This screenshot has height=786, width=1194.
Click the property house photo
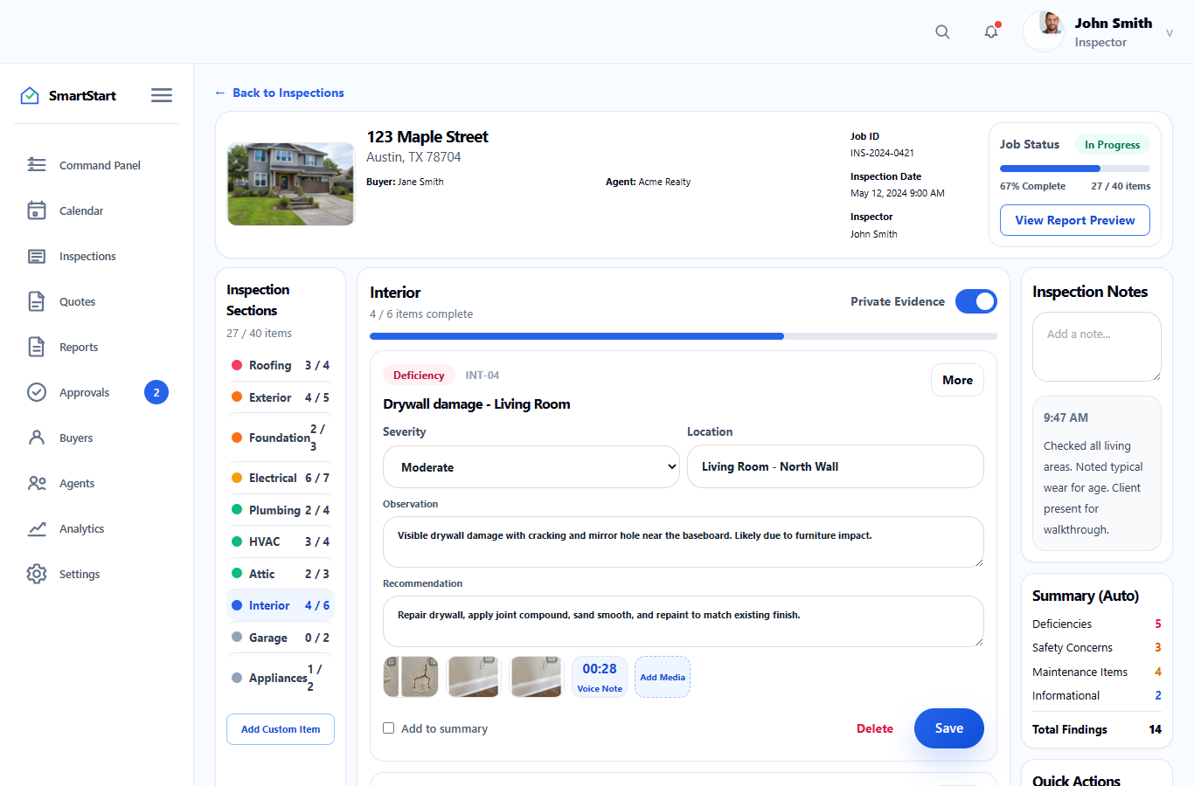point(291,184)
